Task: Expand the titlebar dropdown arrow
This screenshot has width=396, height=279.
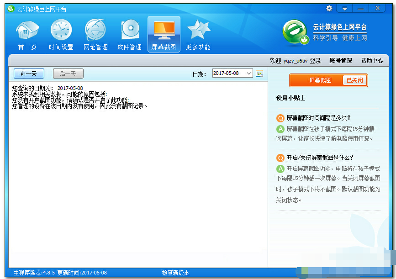Action: click(x=344, y=8)
